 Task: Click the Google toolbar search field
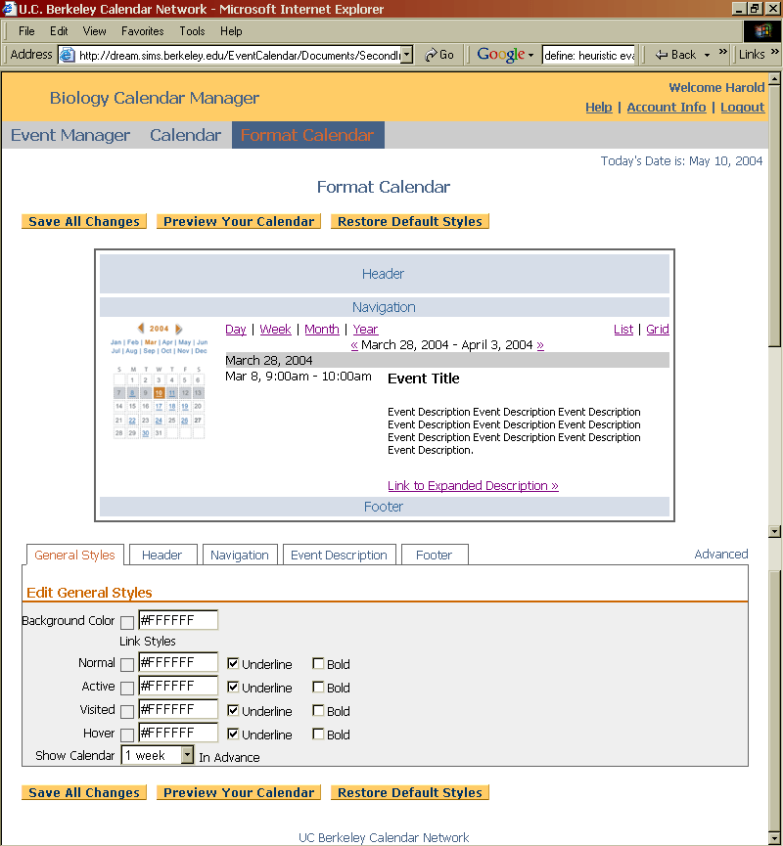[588, 55]
